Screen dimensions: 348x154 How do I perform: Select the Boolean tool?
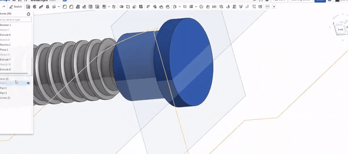click(x=122, y=7)
